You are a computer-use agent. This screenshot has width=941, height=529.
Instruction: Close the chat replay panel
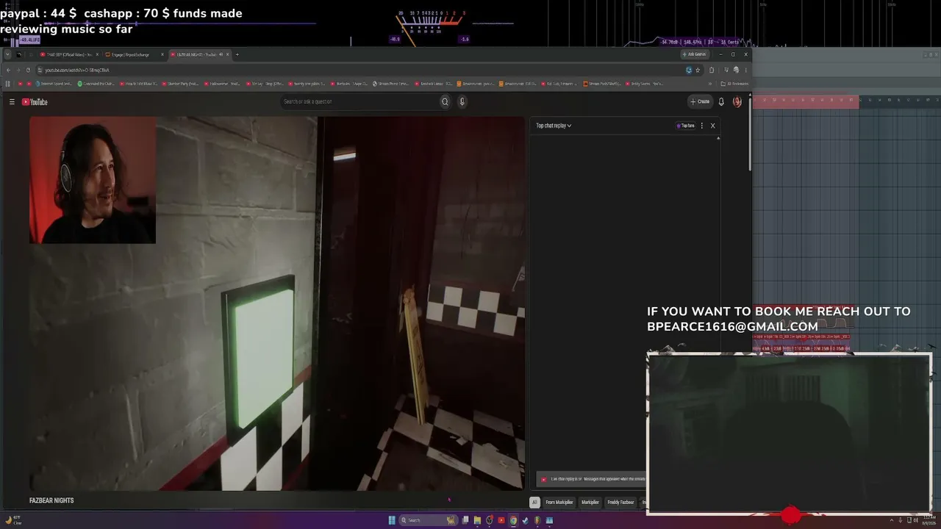712,126
